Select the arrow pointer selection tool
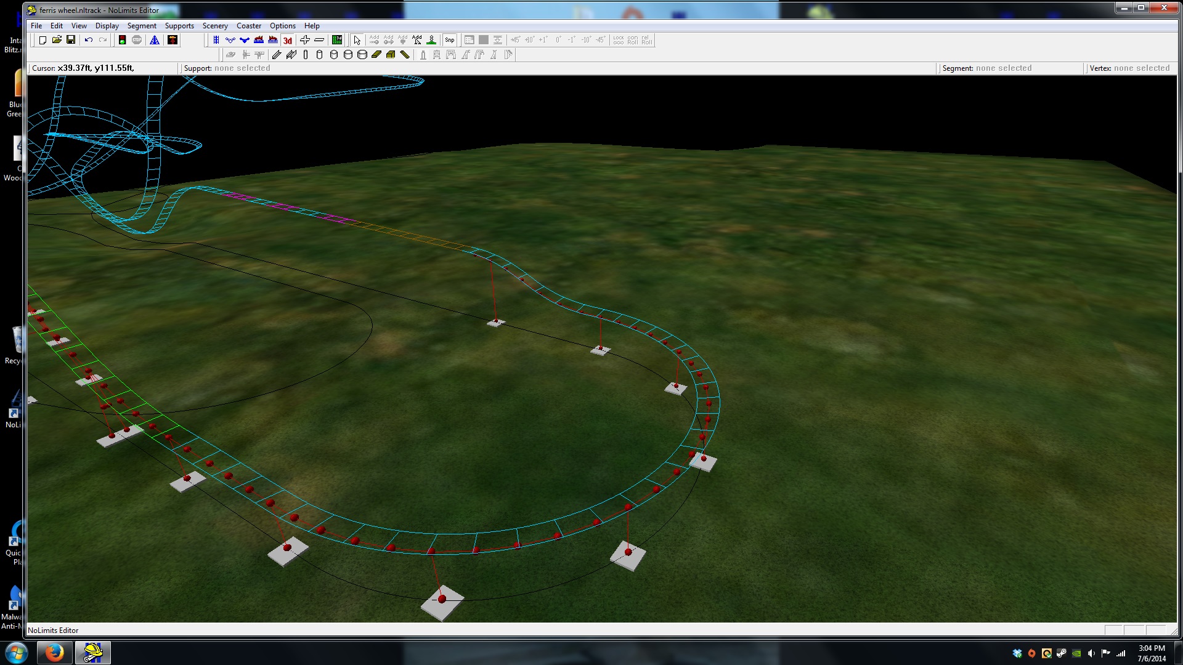 [357, 40]
